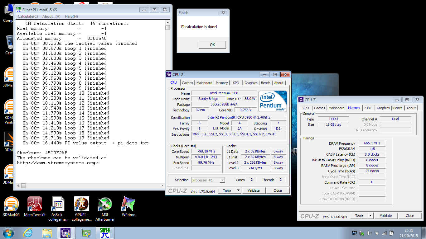Launch Internet Explorer from taskbar

[x=28, y=233]
